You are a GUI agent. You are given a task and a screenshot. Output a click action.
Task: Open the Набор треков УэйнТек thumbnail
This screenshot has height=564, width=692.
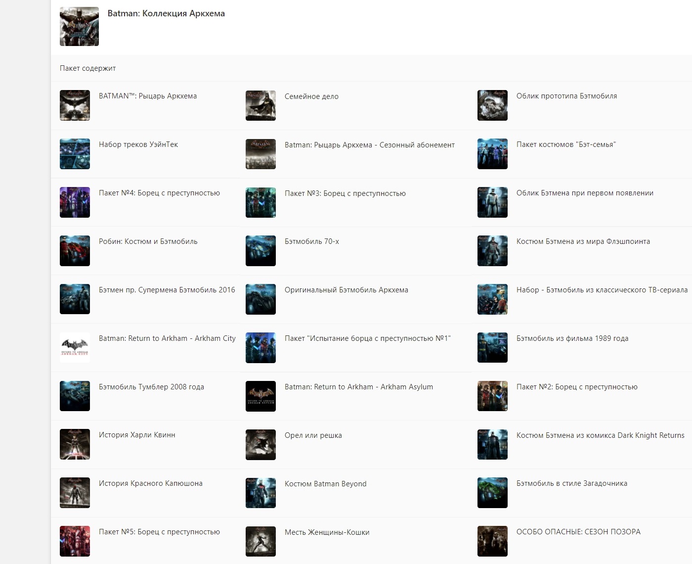click(75, 154)
